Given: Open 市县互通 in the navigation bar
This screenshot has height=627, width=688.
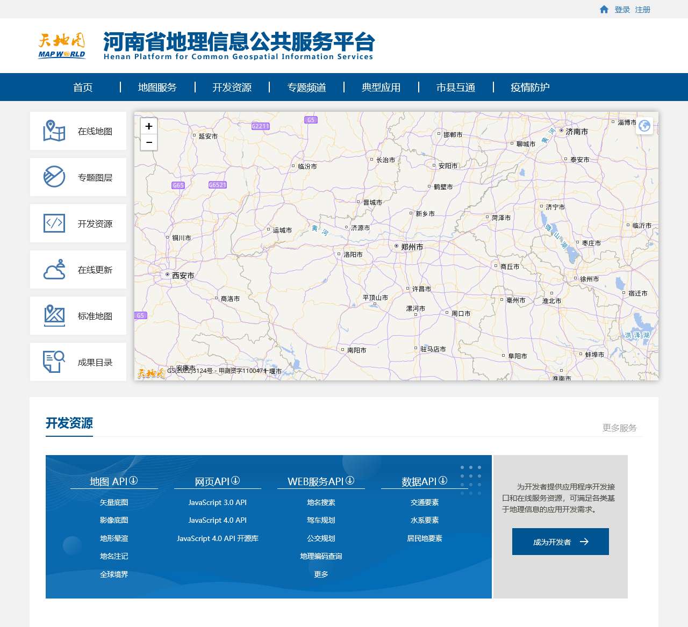Looking at the screenshot, I should point(456,87).
